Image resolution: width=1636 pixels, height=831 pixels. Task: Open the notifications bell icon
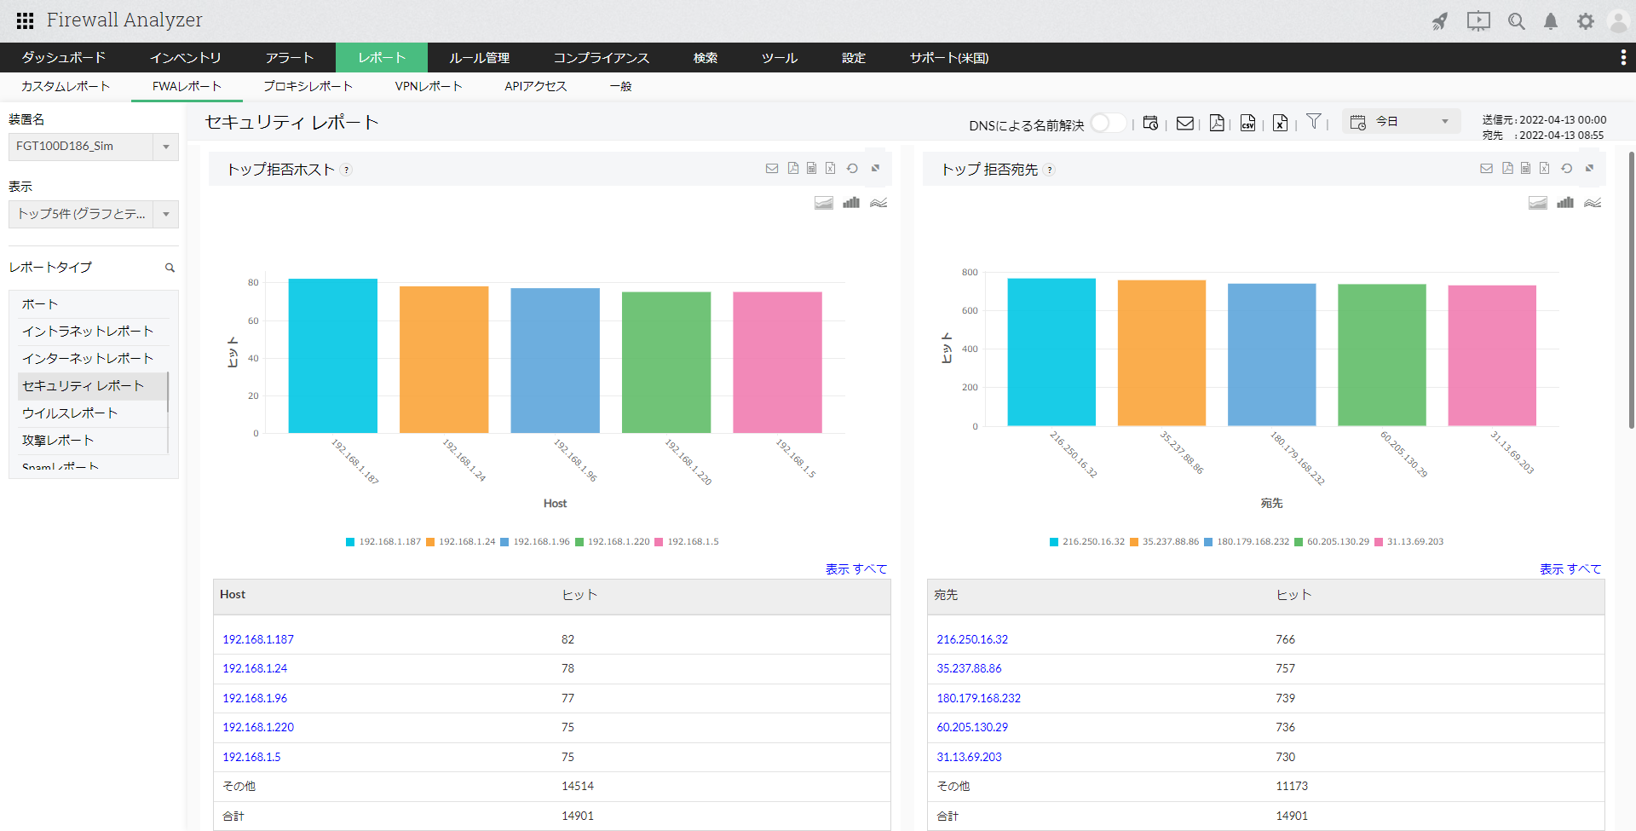[x=1551, y=21]
